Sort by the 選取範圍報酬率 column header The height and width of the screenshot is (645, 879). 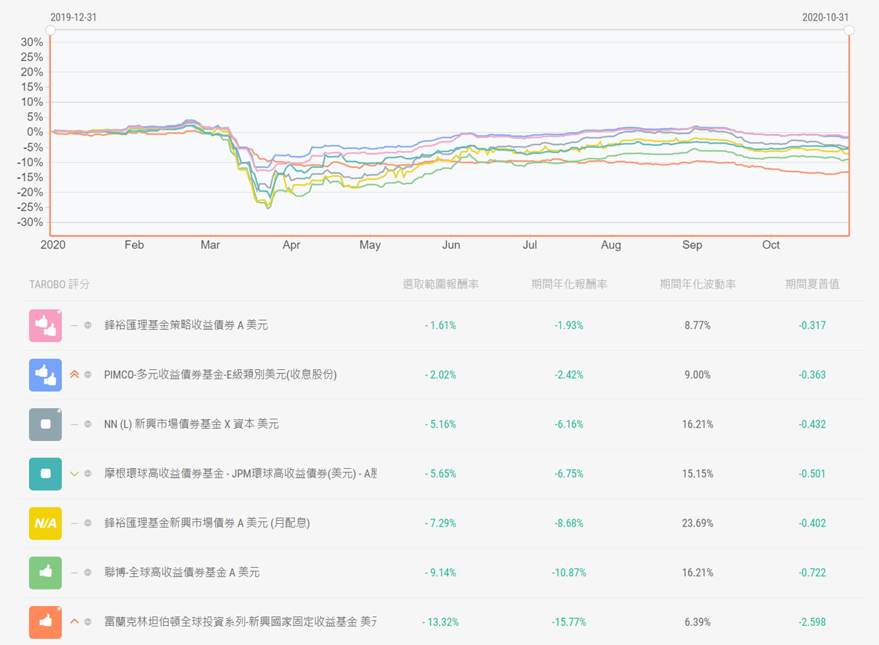(441, 284)
